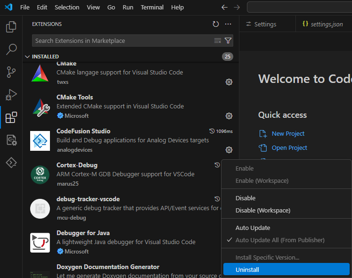Open Run and Debug view
The height and width of the screenshot is (278, 352).
[x=11, y=95]
